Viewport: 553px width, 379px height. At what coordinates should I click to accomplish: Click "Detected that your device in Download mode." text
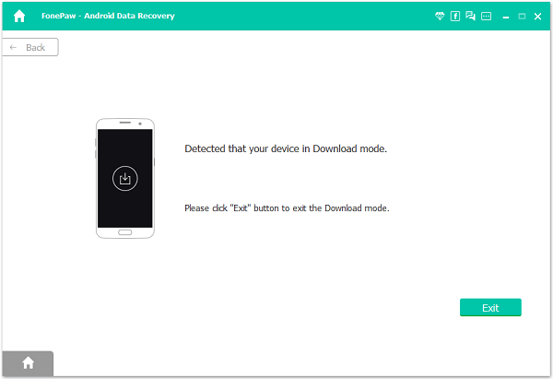tap(286, 148)
